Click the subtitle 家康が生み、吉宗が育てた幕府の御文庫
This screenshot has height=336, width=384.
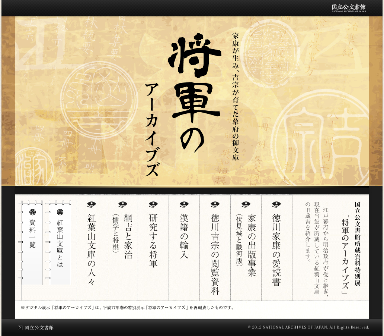235,97
